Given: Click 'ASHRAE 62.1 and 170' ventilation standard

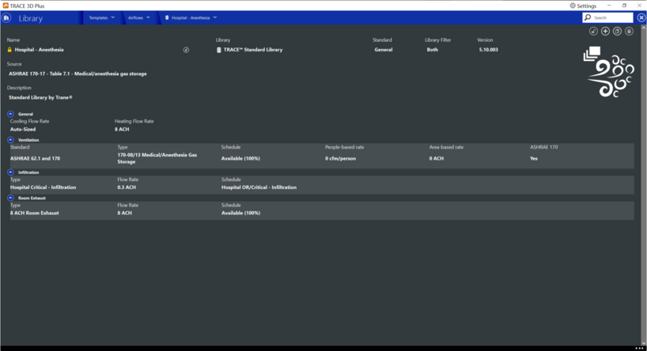Looking at the screenshot, I should 35,158.
